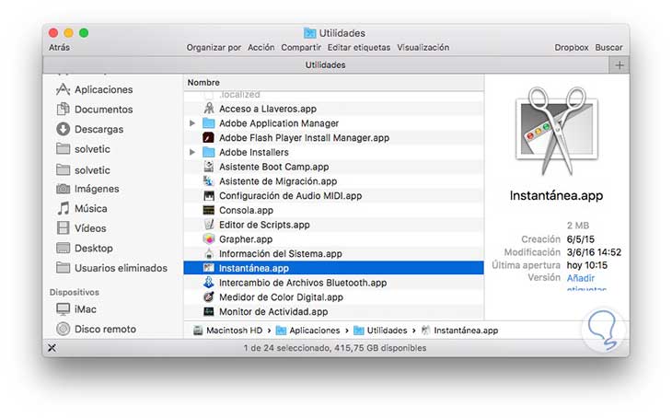Expand the Adobe Installers folder
Image resolution: width=672 pixels, height=418 pixels.
pos(192,152)
